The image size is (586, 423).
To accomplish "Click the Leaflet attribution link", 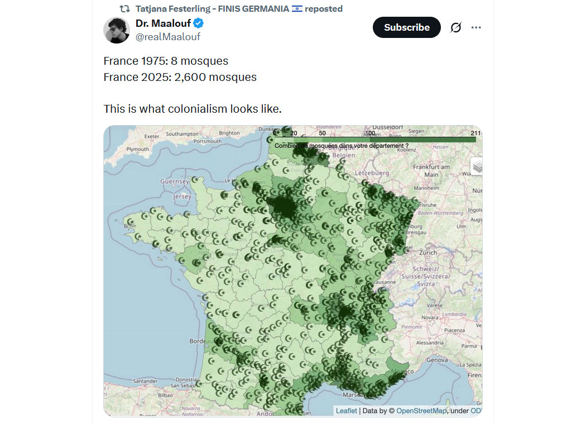I will tap(347, 411).
